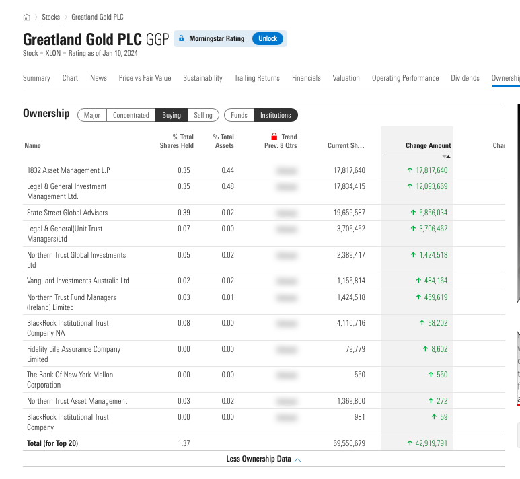Select Northern Trust Global Investments Ltd name
The width and height of the screenshot is (520, 479).
(76, 260)
